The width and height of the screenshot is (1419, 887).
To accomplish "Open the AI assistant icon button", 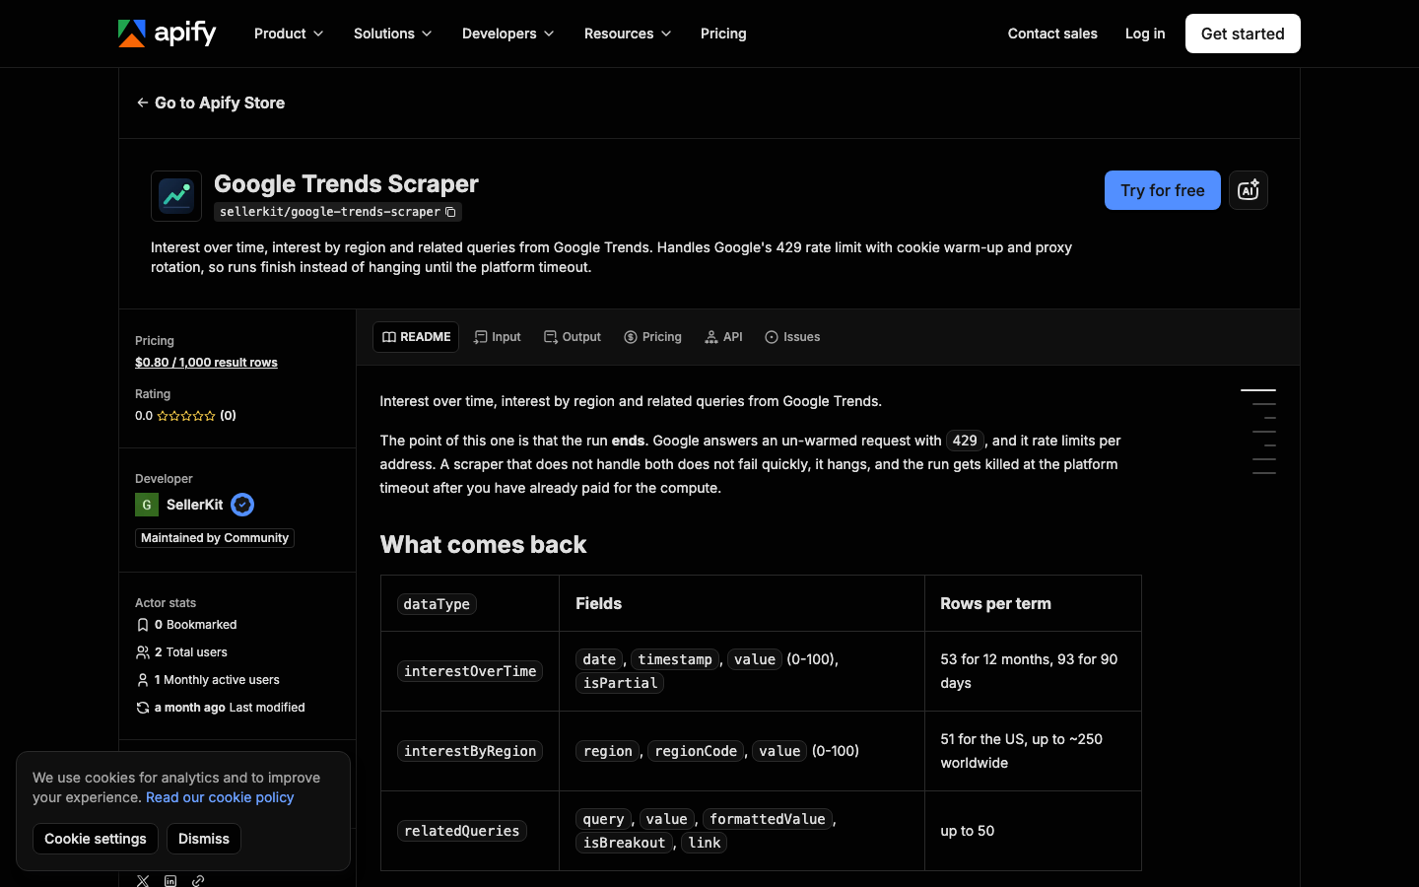I will coord(1248,190).
